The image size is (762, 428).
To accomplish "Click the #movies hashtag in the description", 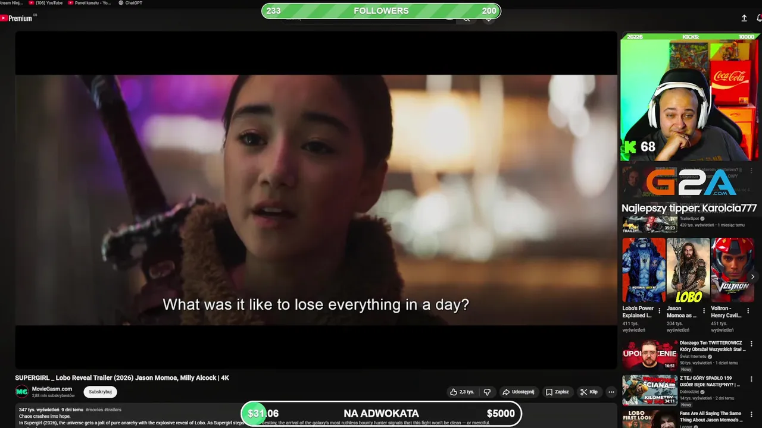I will pyautogui.click(x=94, y=410).
